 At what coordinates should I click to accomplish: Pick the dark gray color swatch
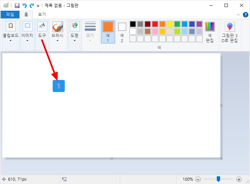(x=140, y=24)
